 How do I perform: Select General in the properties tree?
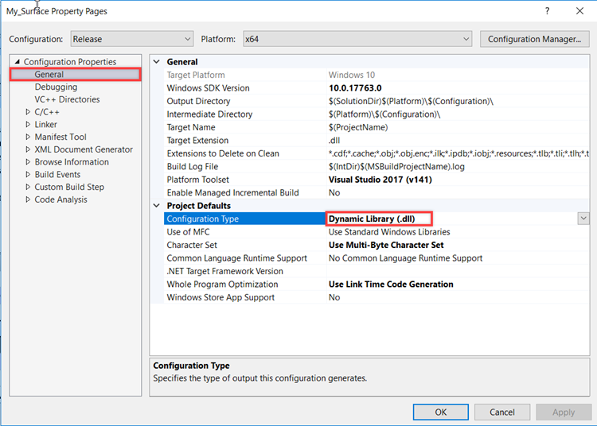tap(49, 75)
